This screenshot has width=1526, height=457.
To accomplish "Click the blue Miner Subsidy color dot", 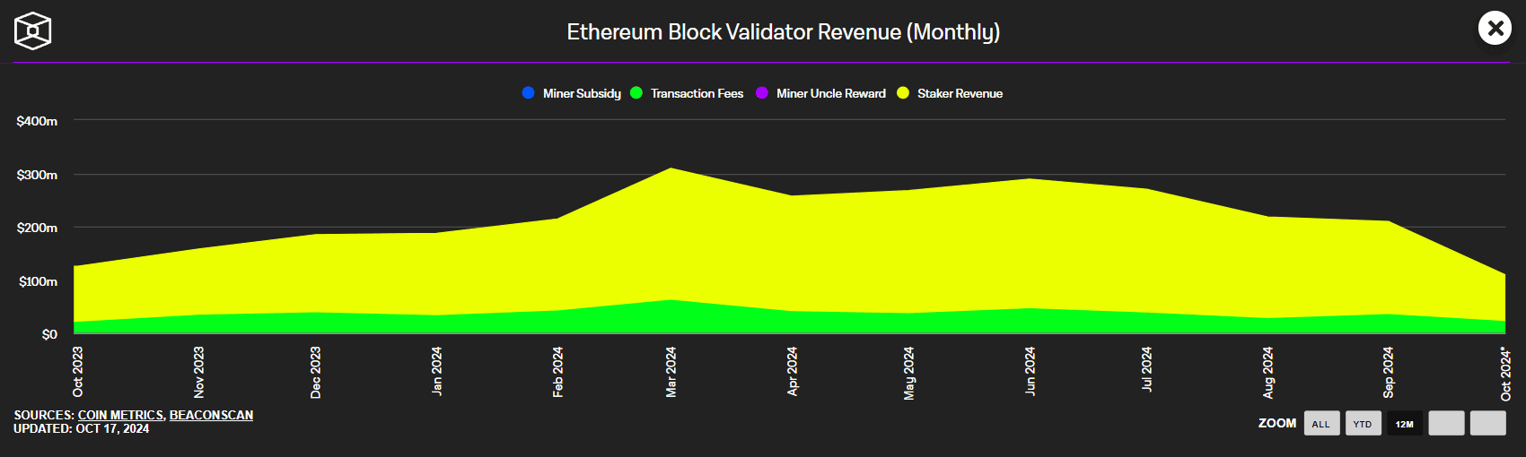I will click(x=528, y=92).
